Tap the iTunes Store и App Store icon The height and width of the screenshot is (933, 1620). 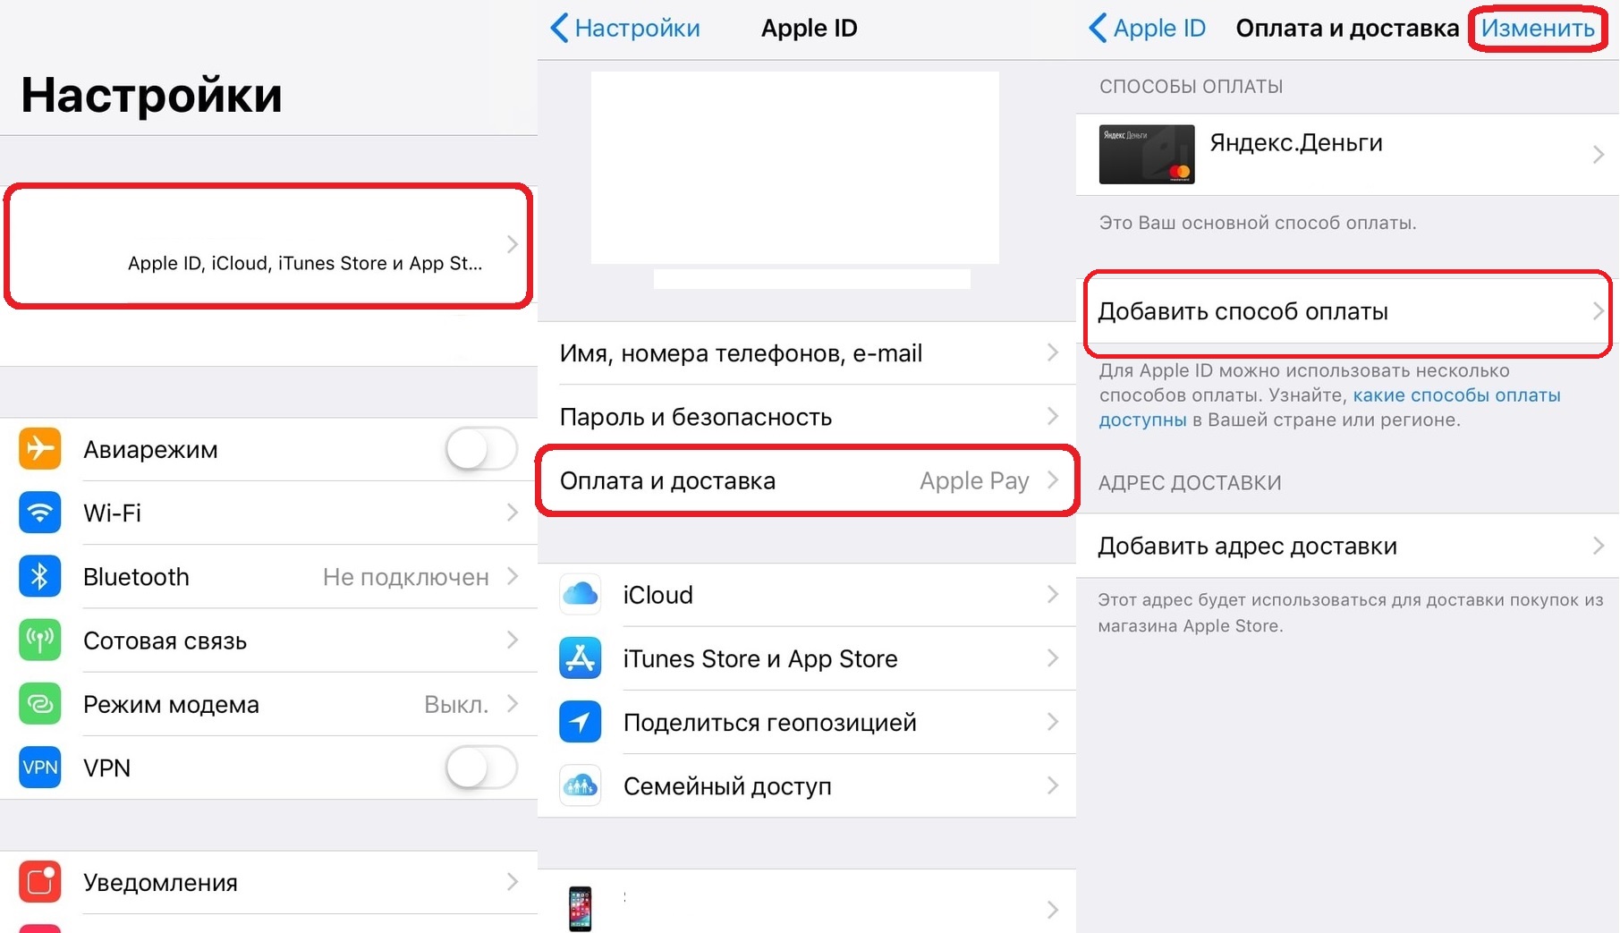click(581, 658)
